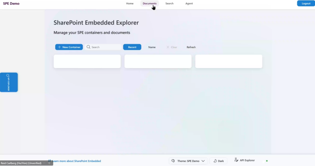Viewport: 315px width, 166px height.
Task: Toggle Dark mode
Action: [x=218, y=161]
